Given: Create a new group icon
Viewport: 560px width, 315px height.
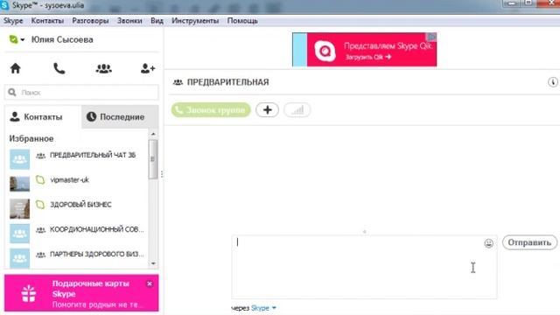Looking at the screenshot, I should pyautogui.click(x=103, y=68).
